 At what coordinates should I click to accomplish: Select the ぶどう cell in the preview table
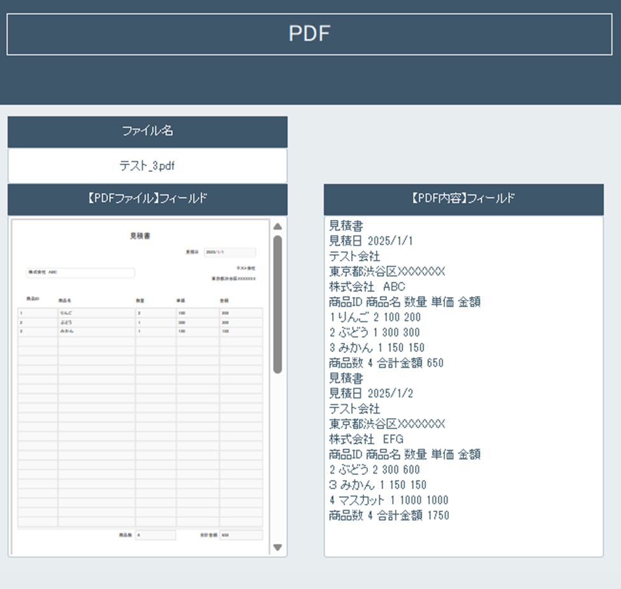96,323
